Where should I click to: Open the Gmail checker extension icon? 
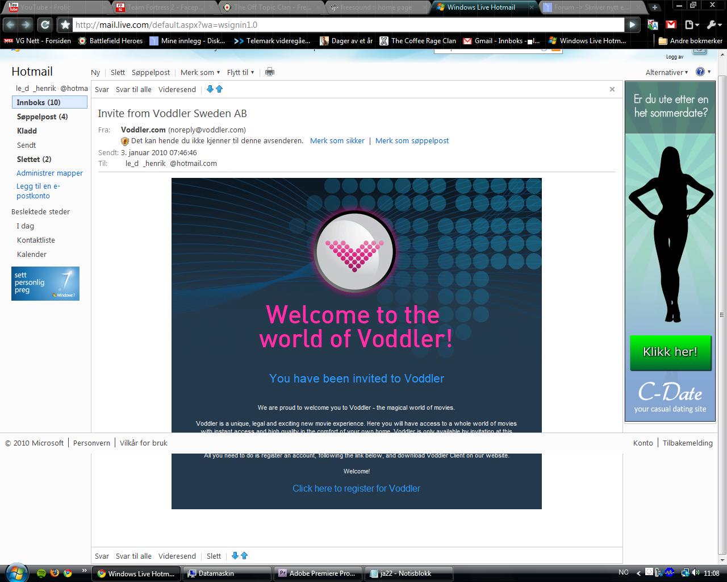click(671, 24)
